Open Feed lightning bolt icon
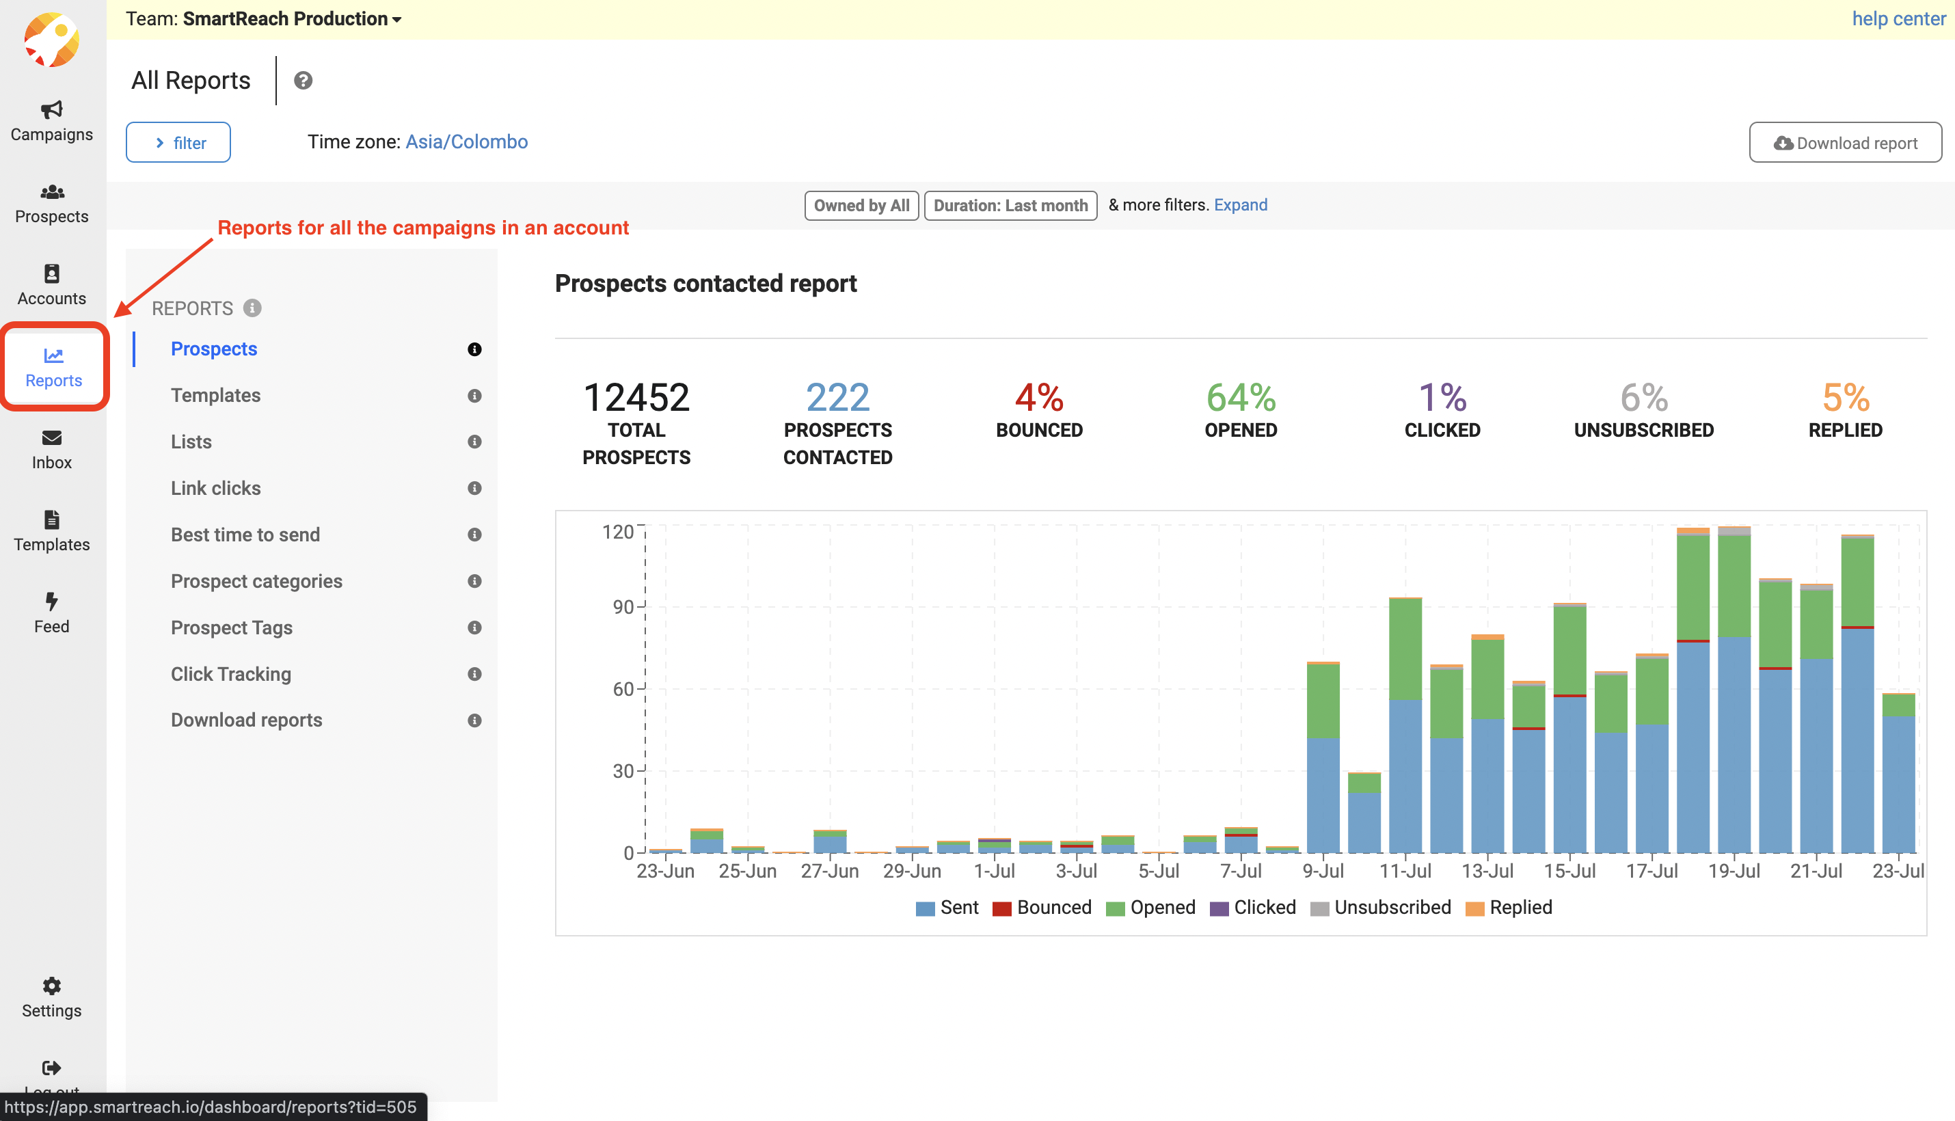This screenshot has width=1955, height=1121. [x=51, y=602]
